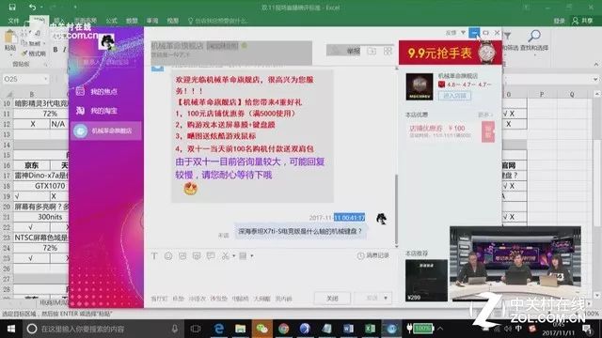Click the send-image icon in chat toolbar
The height and width of the screenshot is (338, 602).
coord(182,256)
